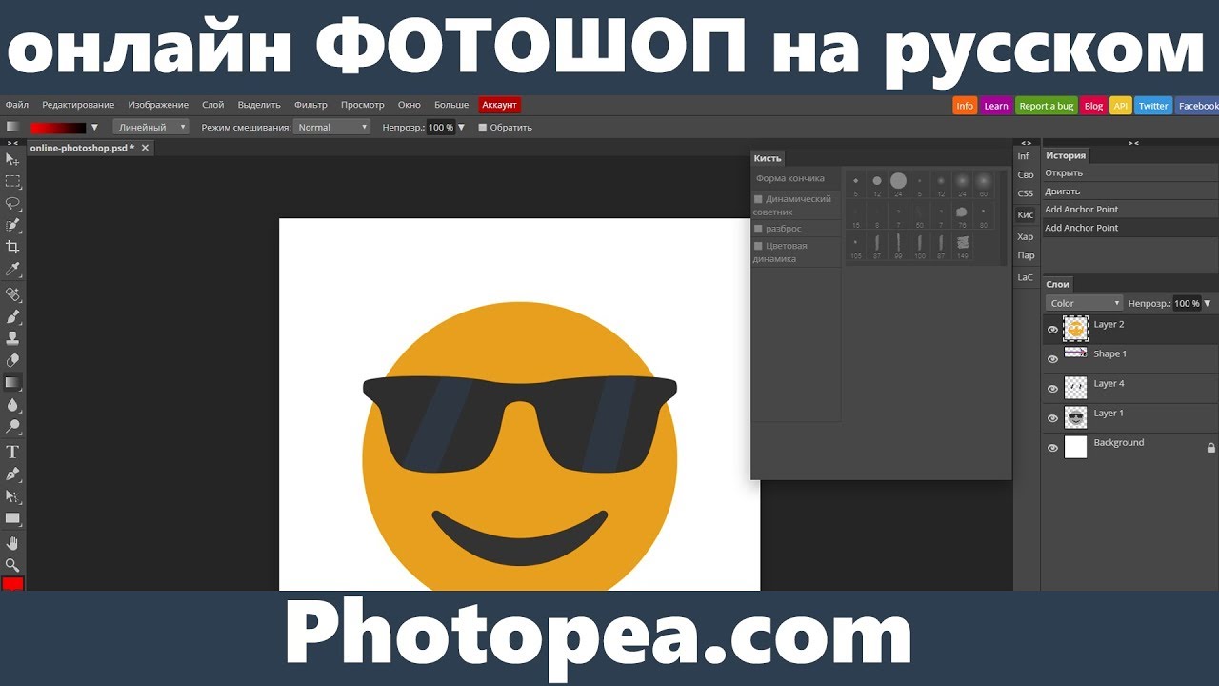Select the Path Selection arrow tool
The image size is (1219, 686).
pos(12,496)
